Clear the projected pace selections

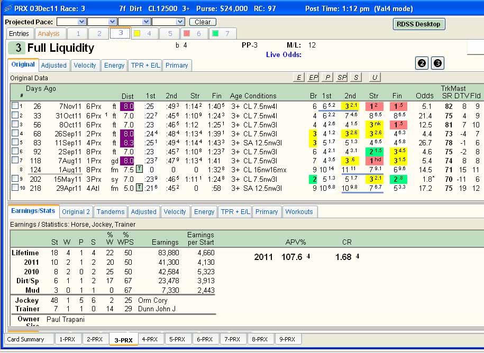coord(203,22)
